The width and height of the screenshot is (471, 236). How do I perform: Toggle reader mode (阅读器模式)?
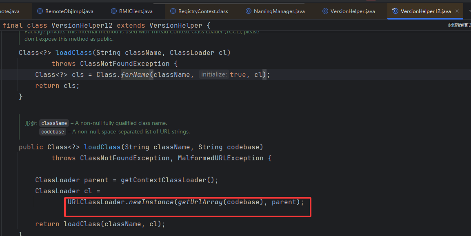(459, 25)
